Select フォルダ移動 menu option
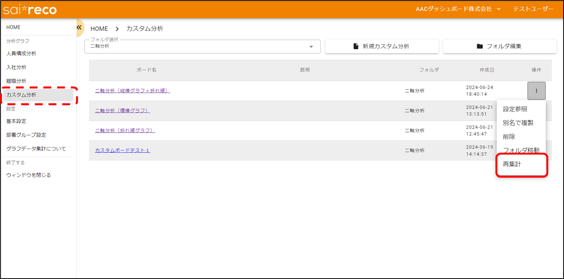 [x=521, y=150]
